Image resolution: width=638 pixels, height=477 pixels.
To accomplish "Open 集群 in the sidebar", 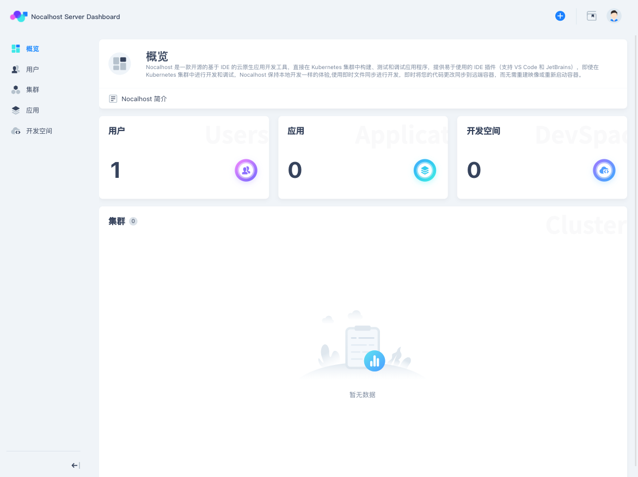I will (x=33, y=90).
